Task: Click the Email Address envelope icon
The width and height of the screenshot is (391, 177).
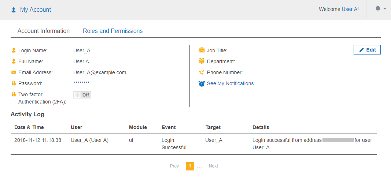Action: click(14, 72)
